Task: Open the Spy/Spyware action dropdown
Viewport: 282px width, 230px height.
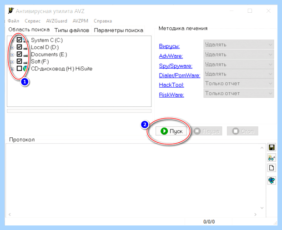Action: point(239,64)
